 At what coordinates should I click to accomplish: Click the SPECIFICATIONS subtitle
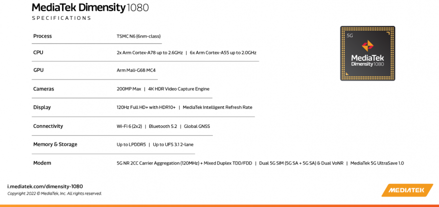(x=62, y=18)
